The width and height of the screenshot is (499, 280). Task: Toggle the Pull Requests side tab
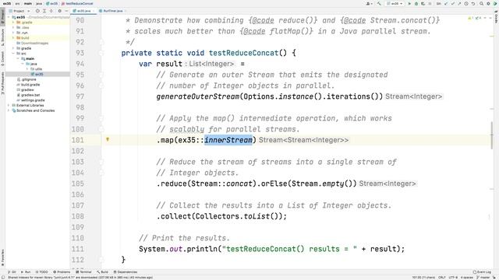(2, 83)
